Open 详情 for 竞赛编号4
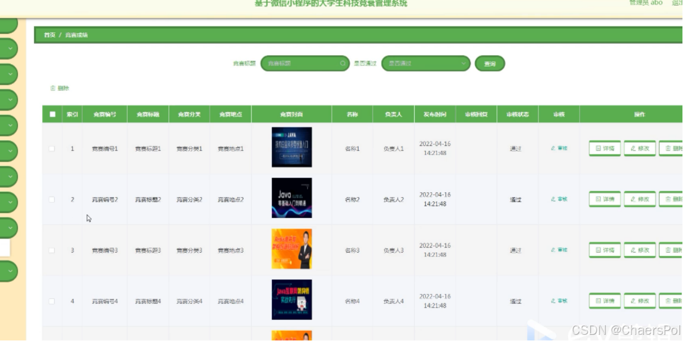 (604, 301)
